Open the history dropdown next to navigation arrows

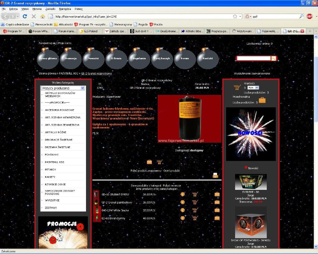click(x=18, y=16)
